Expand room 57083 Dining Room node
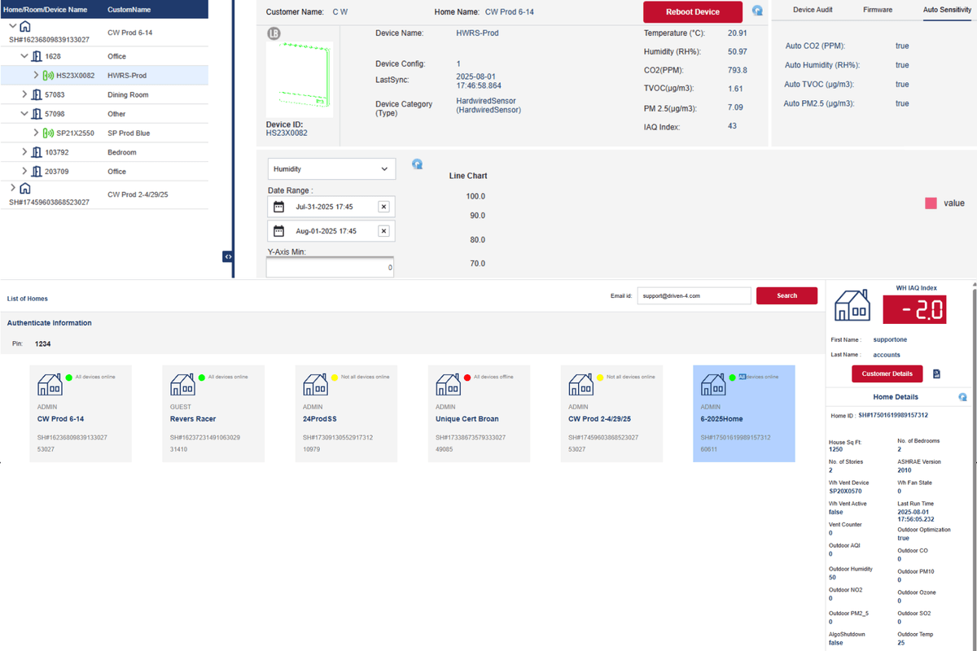 pos(24,95)
